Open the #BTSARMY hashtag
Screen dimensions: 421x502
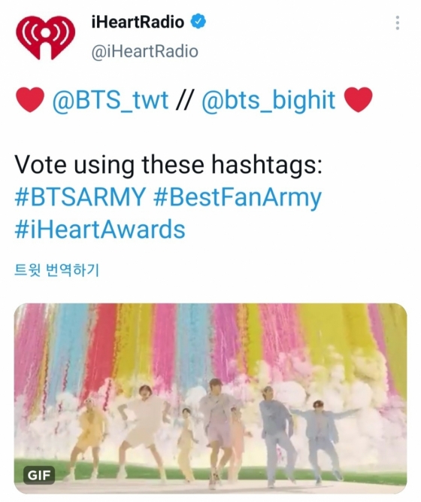click(80, 197)
